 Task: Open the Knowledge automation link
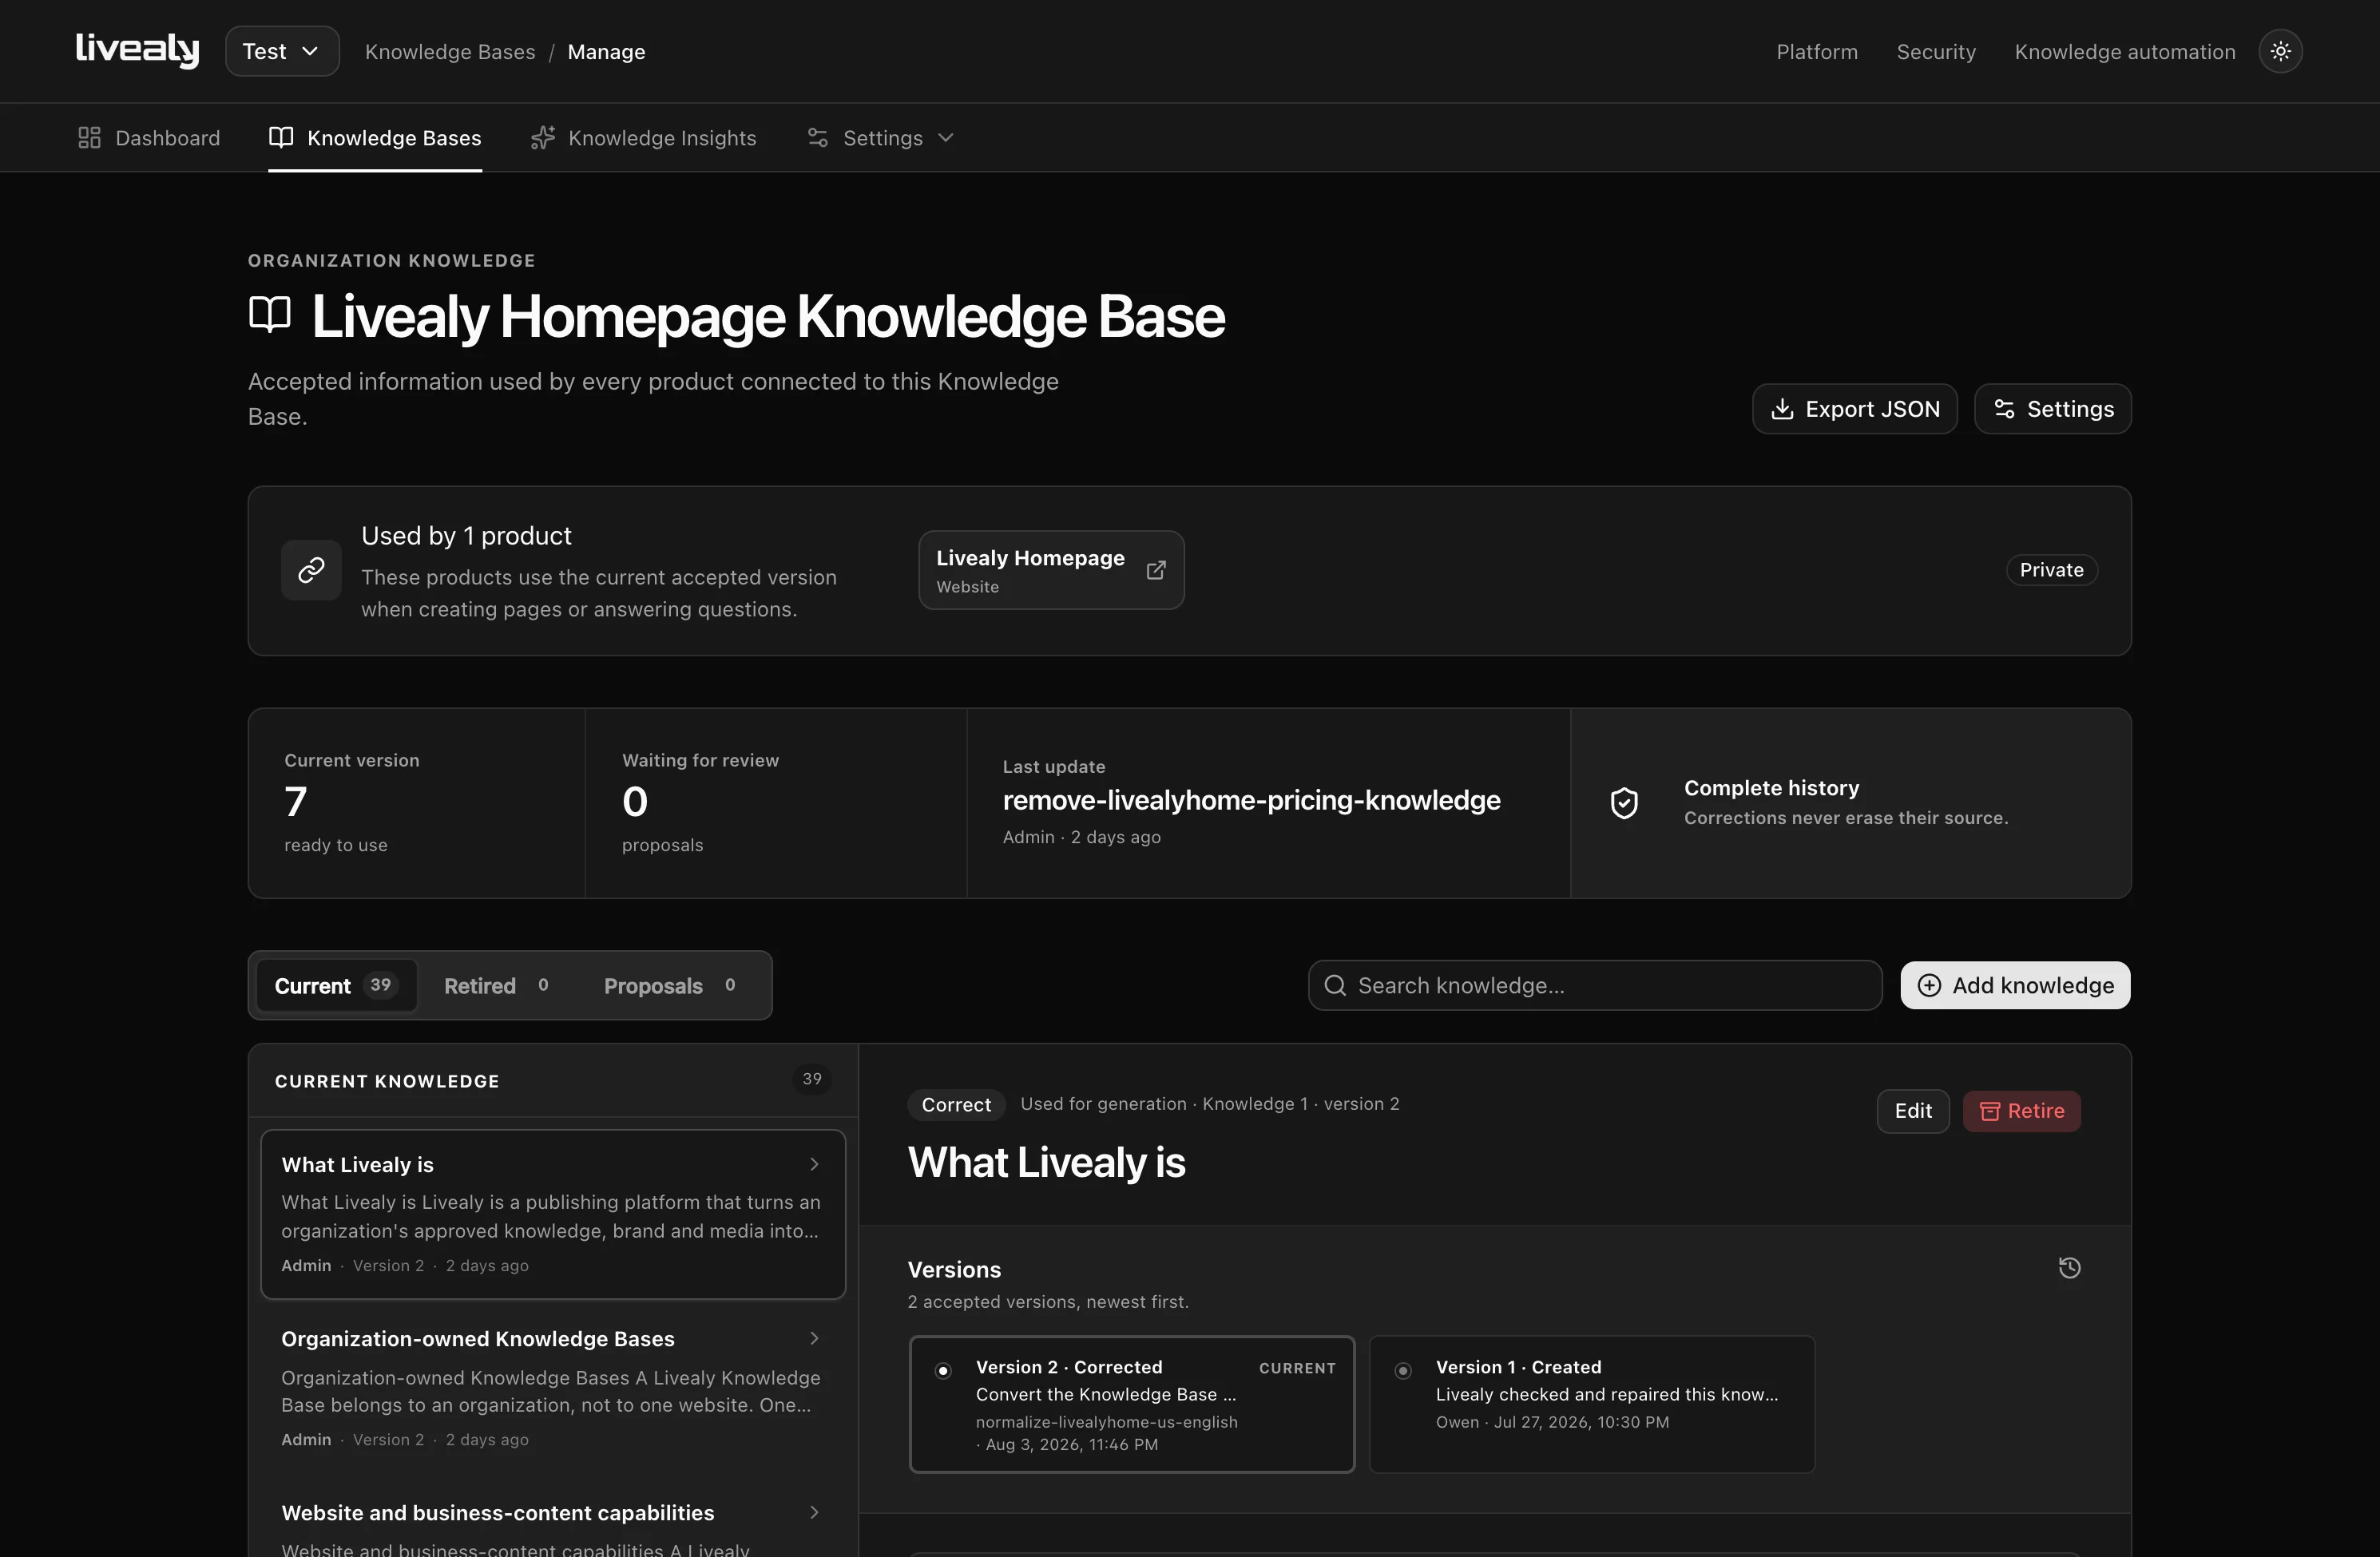pos(2124,51)
